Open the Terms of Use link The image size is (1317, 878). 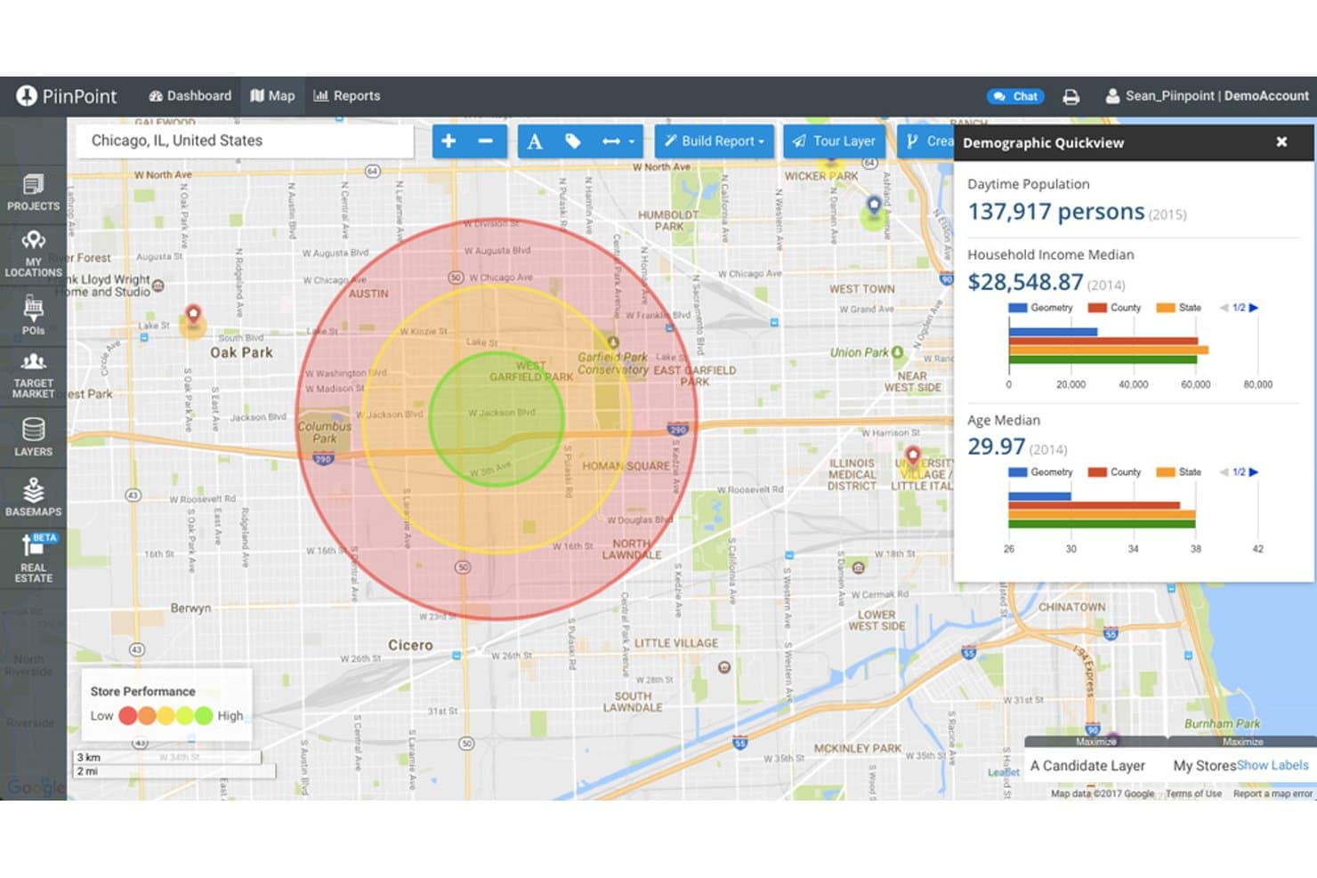click(1193, 793)
